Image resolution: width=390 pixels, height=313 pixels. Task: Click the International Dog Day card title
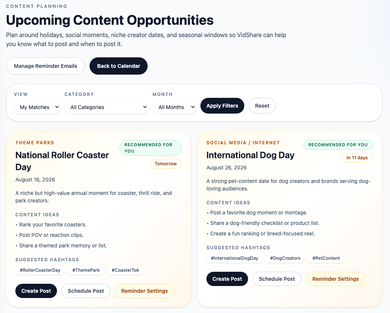(250, 155)
